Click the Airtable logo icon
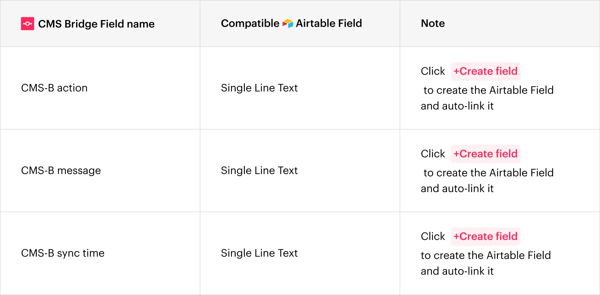The image size is (600, 295). (x=288, y=24)
